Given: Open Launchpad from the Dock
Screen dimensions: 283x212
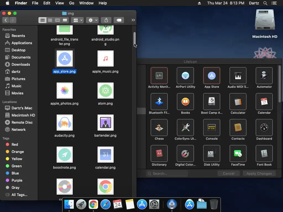Looking at the screenshot, I should (x=81, y=205).
